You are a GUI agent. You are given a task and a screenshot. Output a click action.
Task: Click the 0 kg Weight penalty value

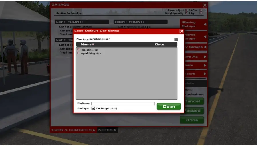pyautogui.click(x=191, y=13)
